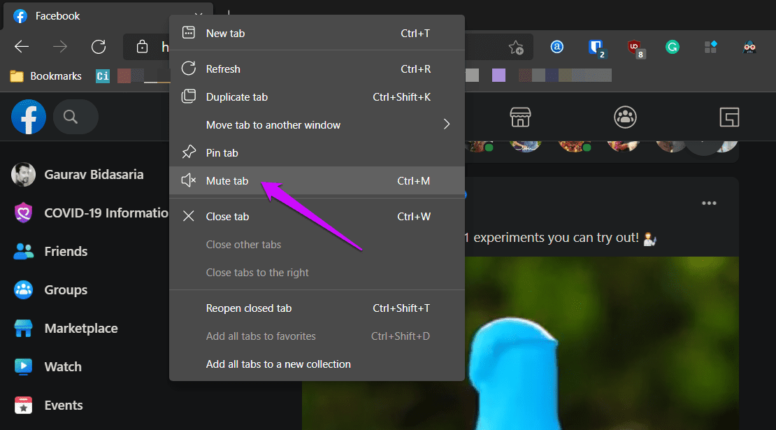This screenshot has height=430, width=776.
Task: Open Marketplace in sidebar
Action: click(x=66, y=329)
